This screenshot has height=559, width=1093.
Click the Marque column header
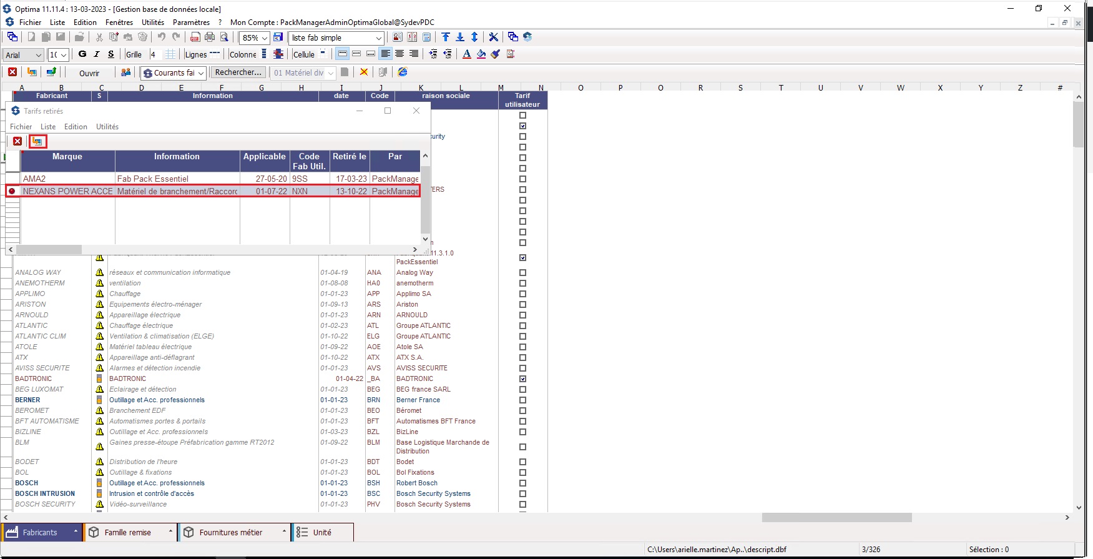tap(67, 161)
